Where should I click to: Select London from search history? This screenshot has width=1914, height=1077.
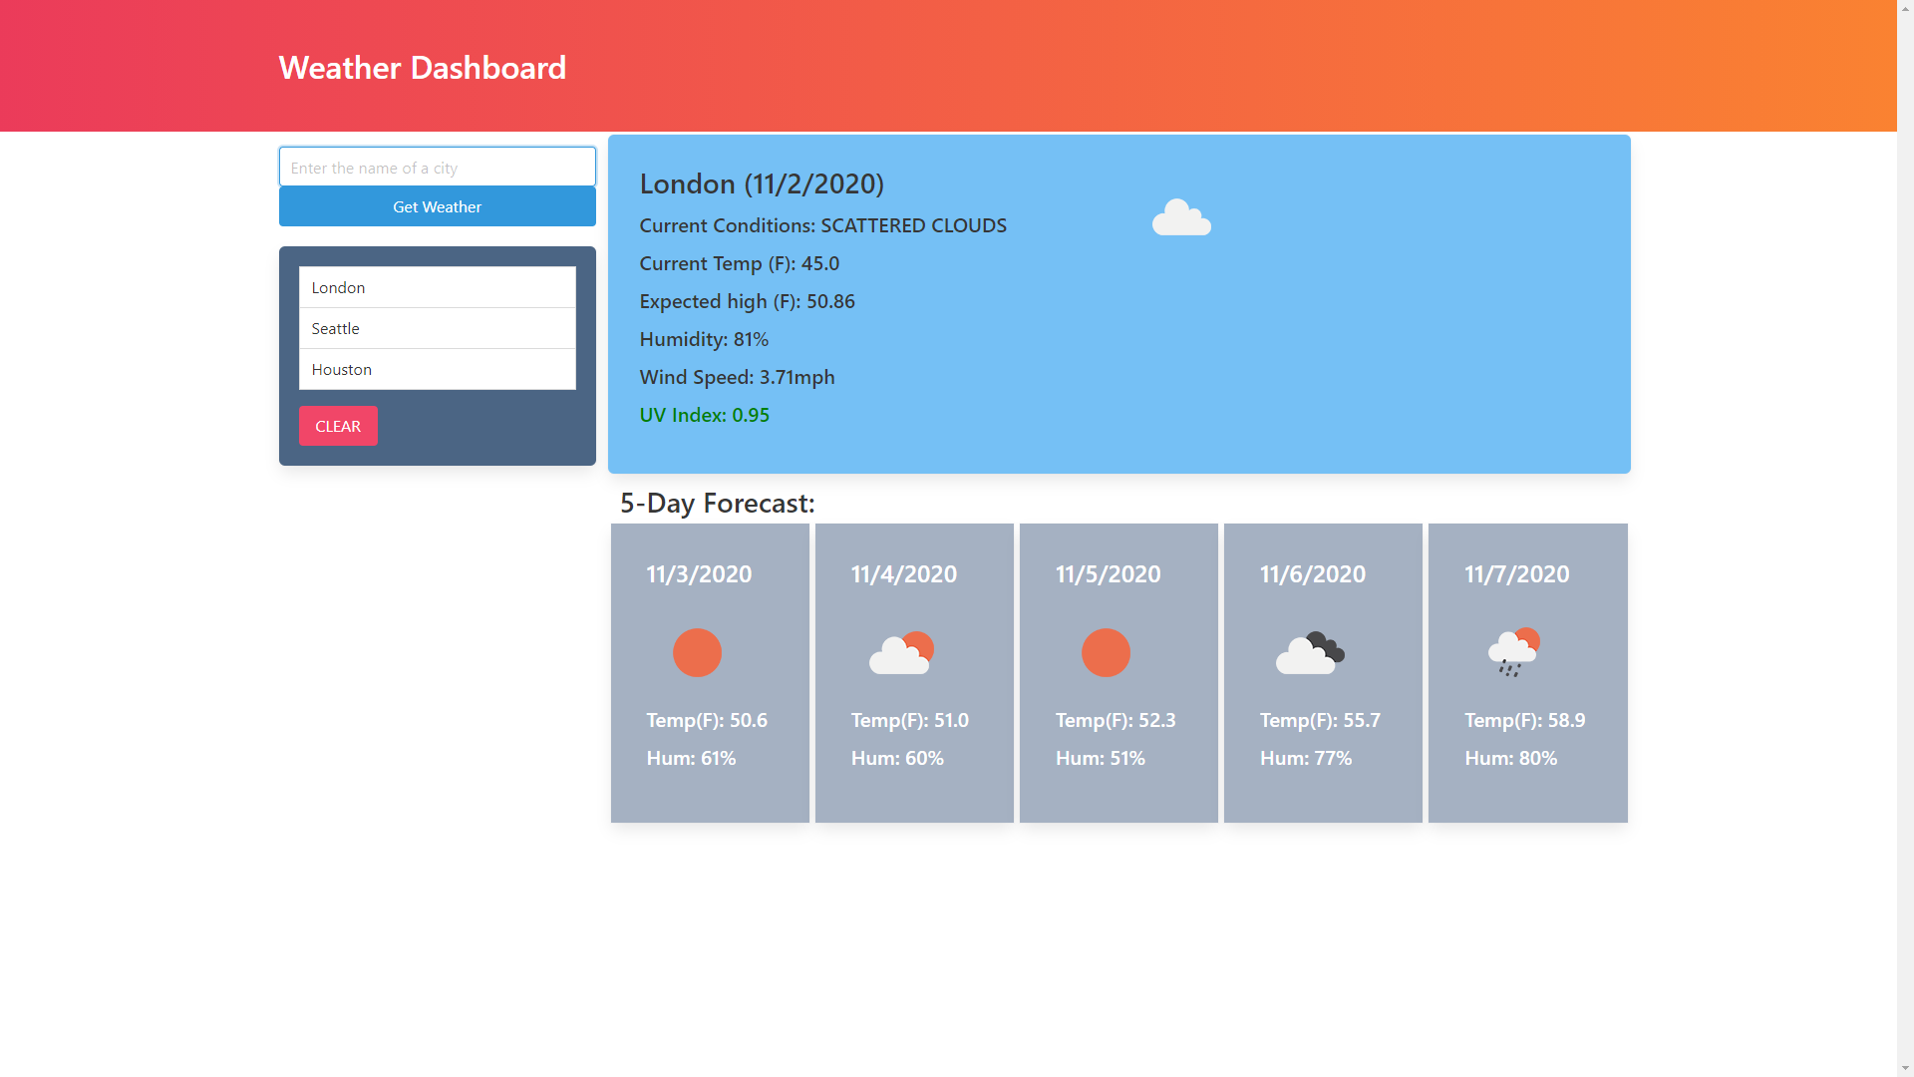(x=437, y=286)
